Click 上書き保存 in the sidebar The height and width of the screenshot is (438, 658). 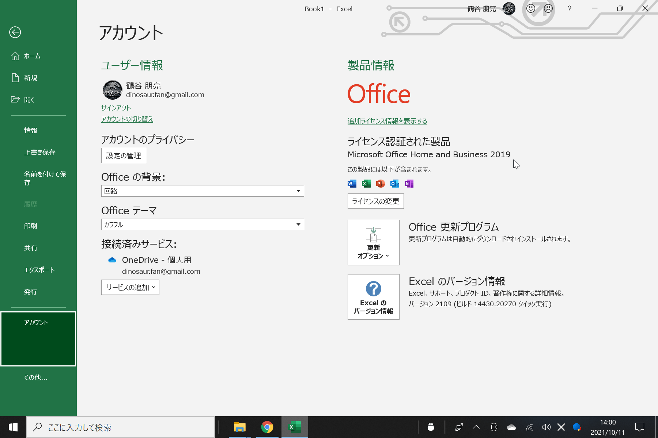[x=38, y=152]
